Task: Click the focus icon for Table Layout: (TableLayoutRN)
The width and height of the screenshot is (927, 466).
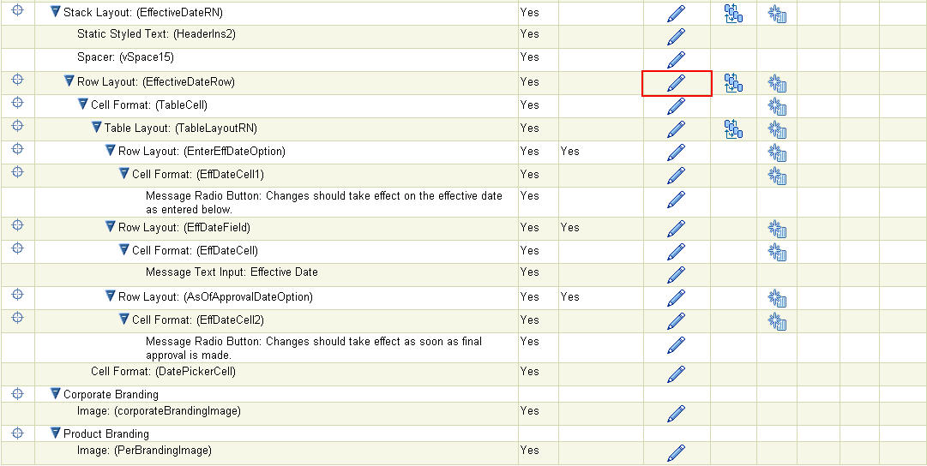Action: point(18,126)
